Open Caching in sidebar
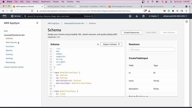 9,54
